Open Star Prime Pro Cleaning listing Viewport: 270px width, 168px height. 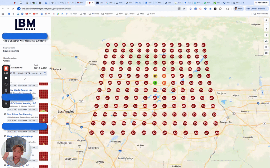20,114
